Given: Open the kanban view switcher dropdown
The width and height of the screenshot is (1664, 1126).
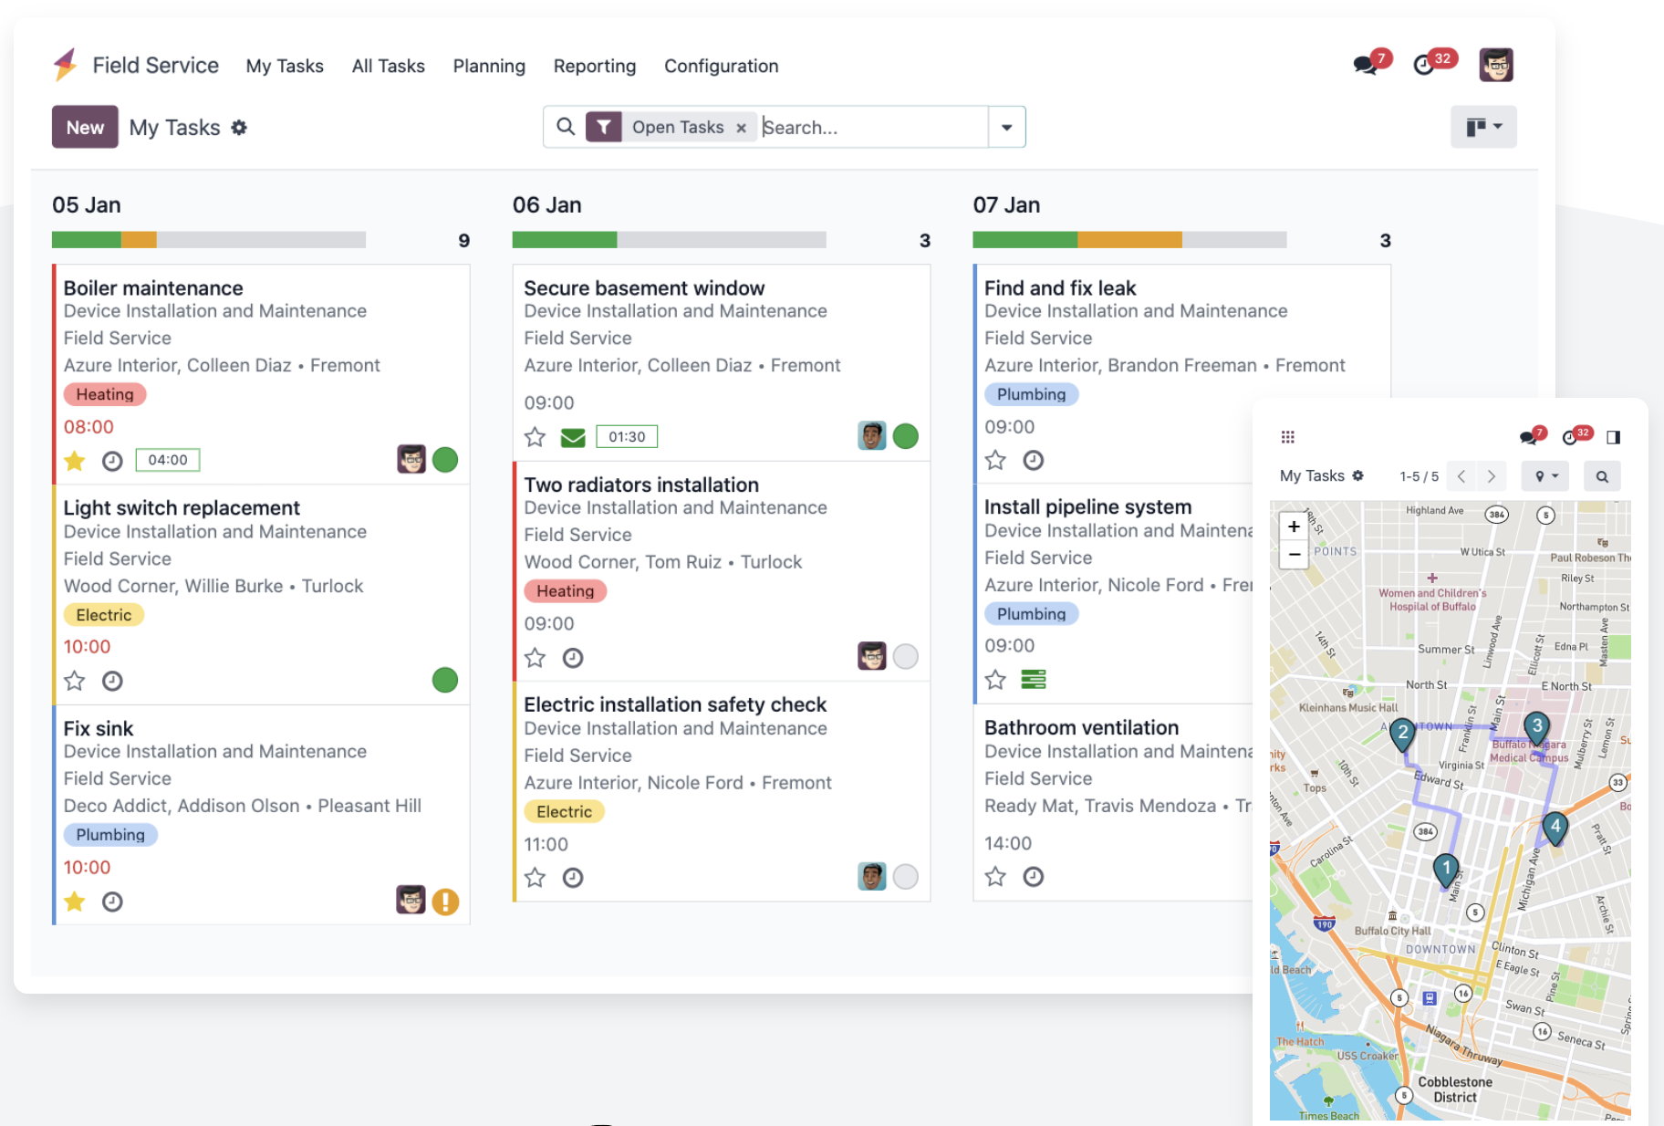Looking at the screenshot, I should point(1483,127).
